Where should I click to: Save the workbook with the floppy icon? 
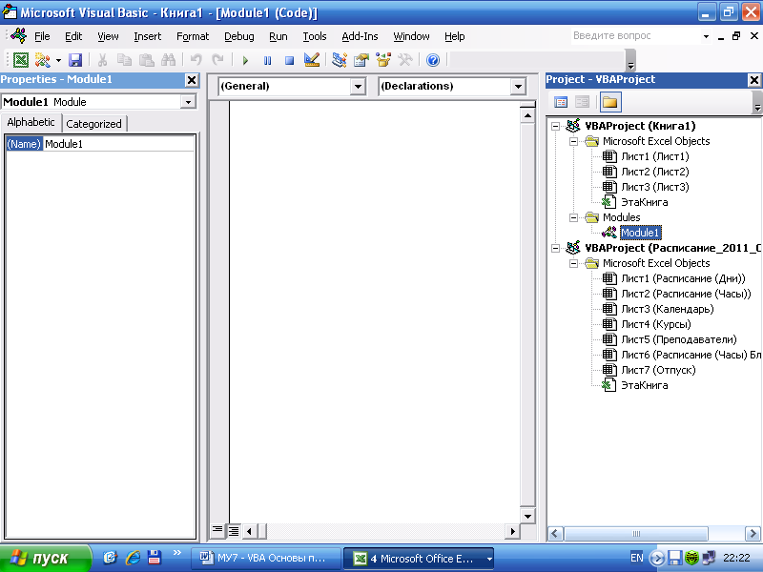[75, 60]
